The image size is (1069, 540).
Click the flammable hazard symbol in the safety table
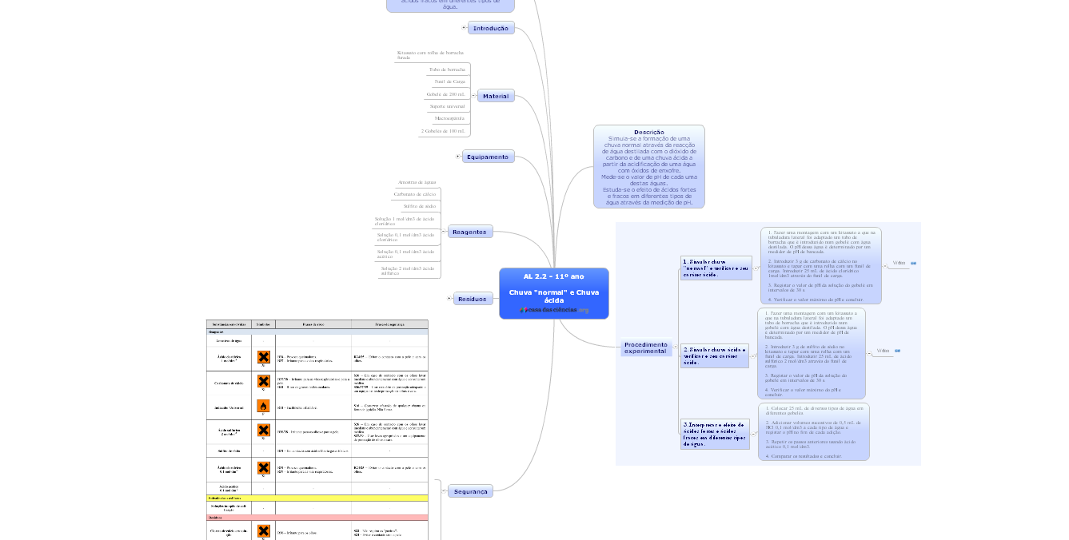click(x=263, y=407)
